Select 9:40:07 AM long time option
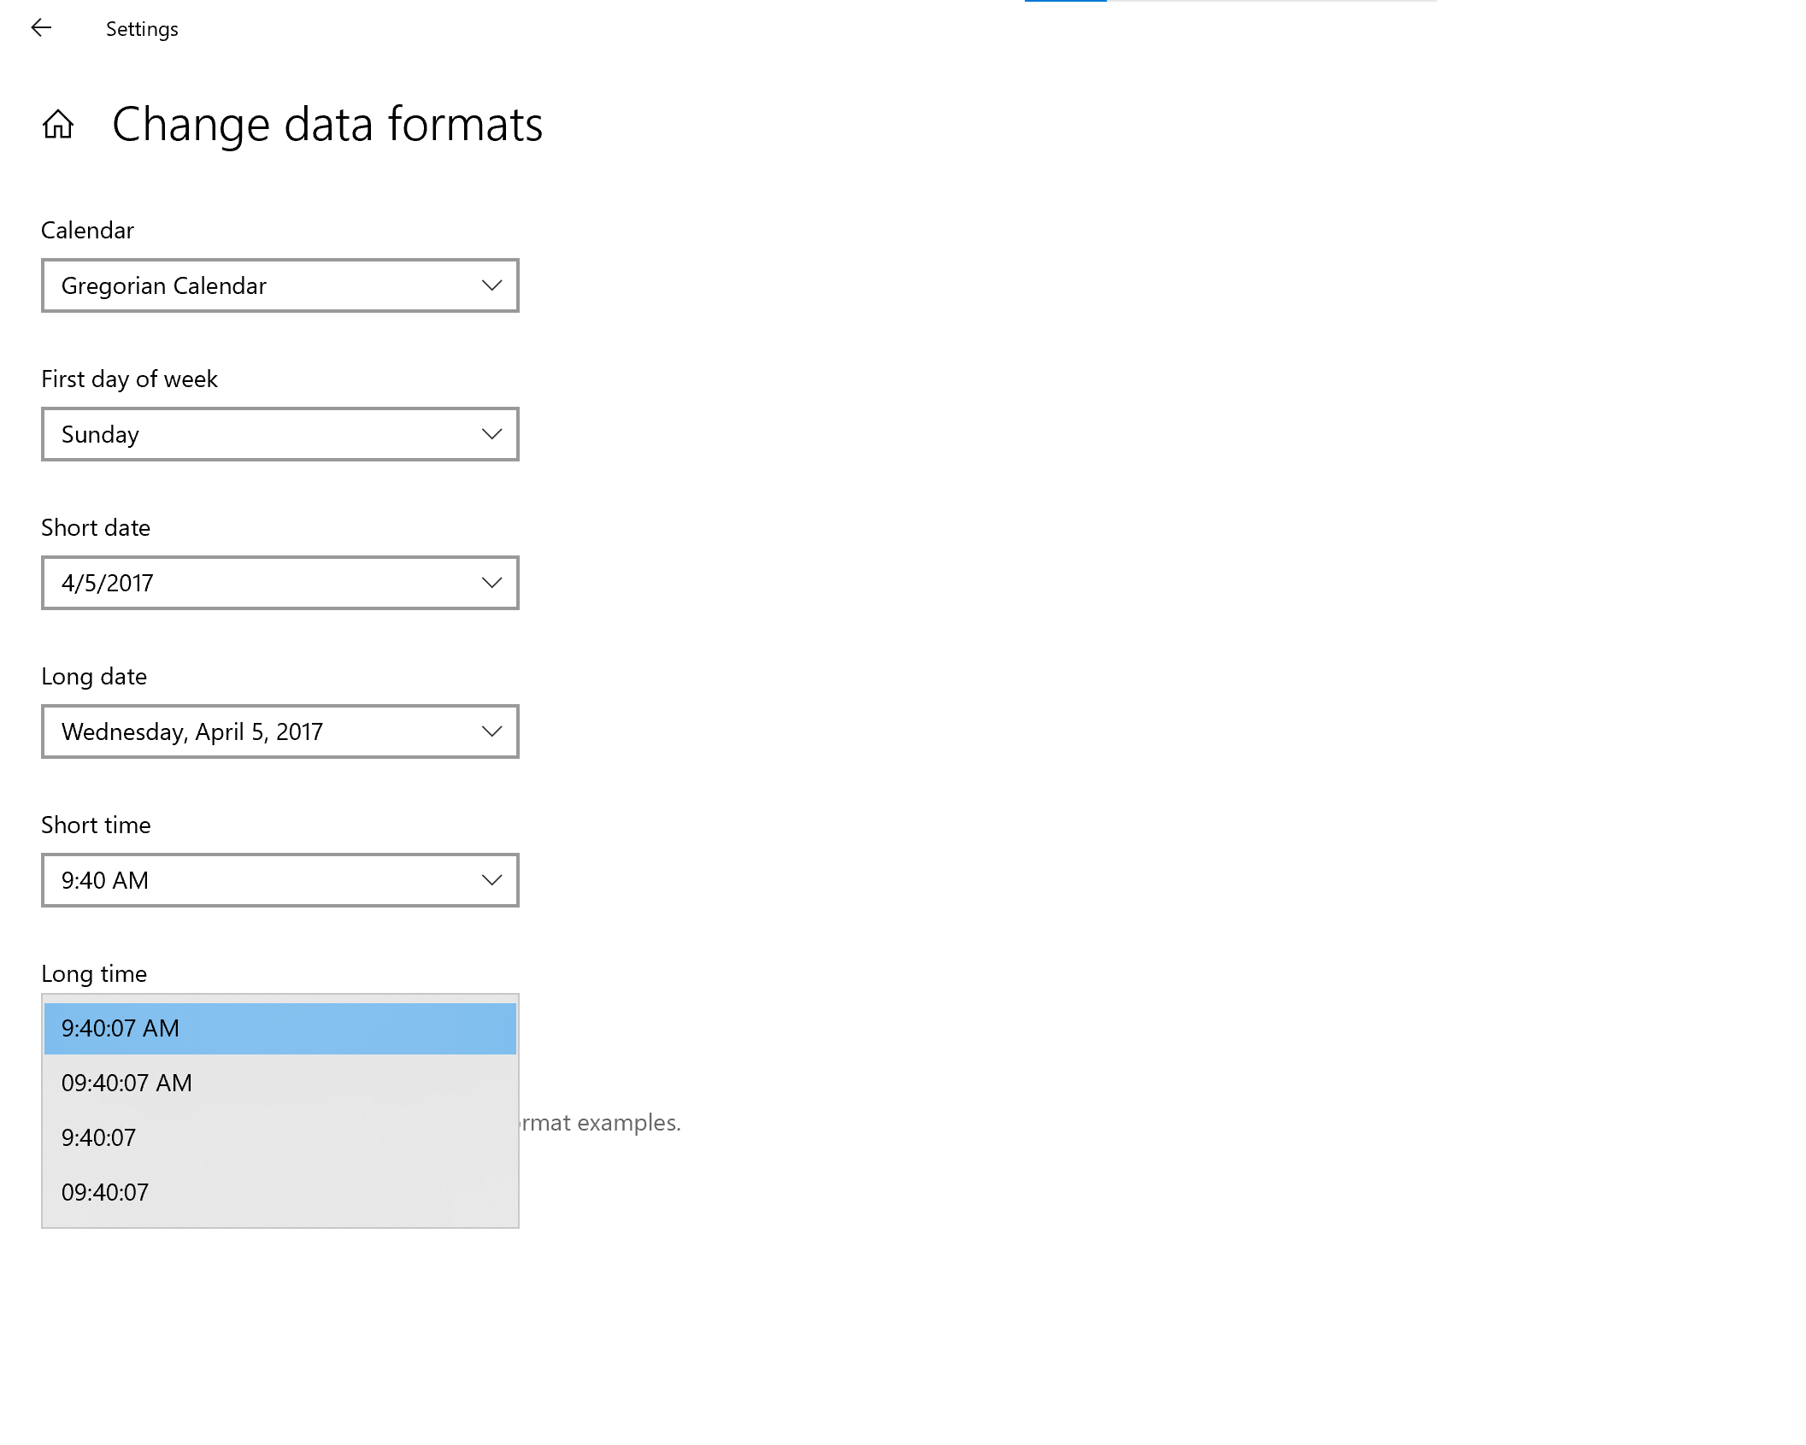This screenshot has height=1445, width=1806. pyautogui.click(x=279, y=1028)
